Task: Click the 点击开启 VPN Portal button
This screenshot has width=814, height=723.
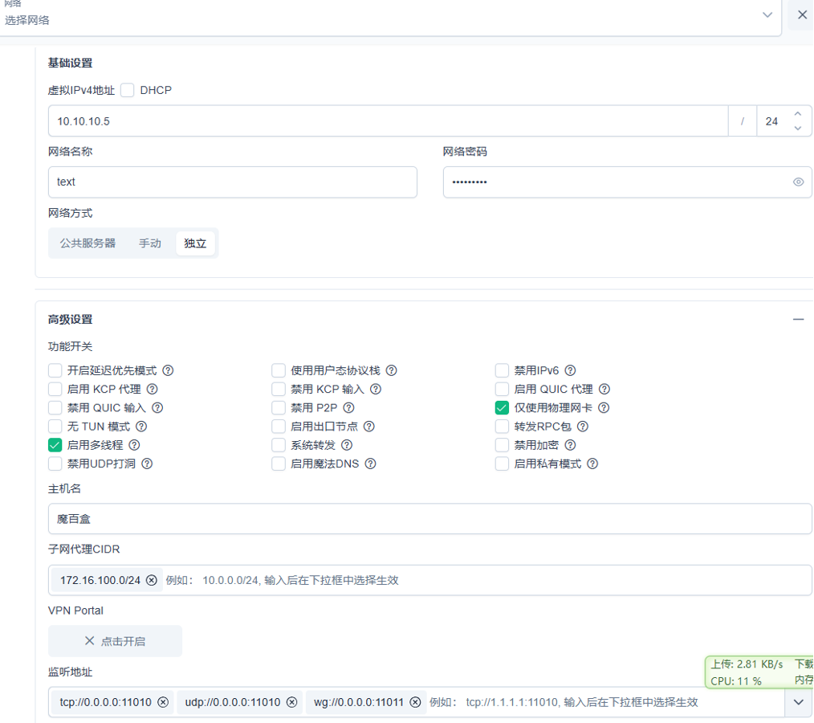Action: [x=115, y=641]
